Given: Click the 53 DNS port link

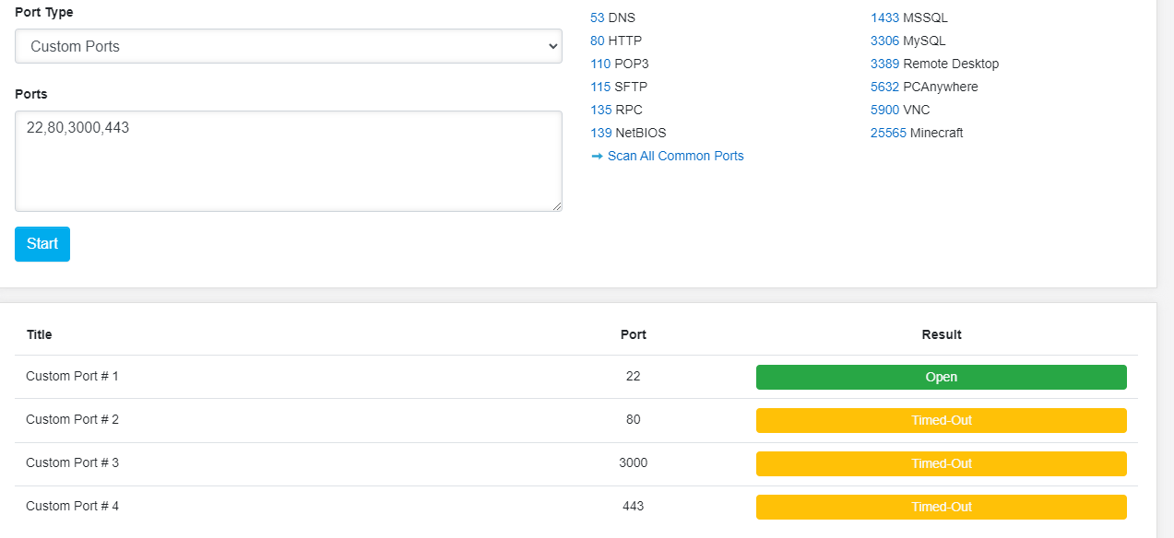Looking at the screenshot, I should coord(598,18).
